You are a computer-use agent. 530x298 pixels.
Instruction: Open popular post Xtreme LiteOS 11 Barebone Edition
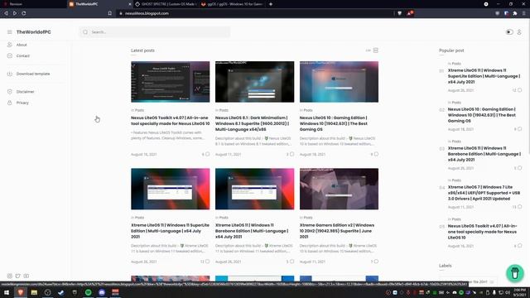484,154
